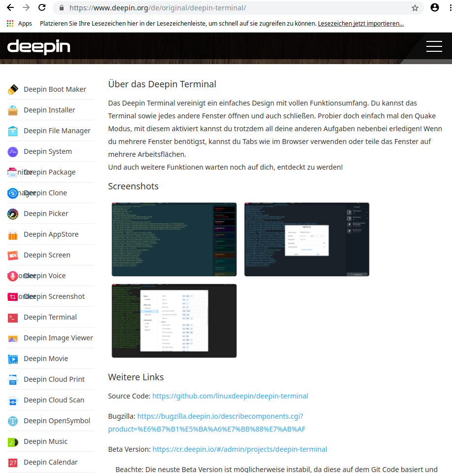Open the Beta Version cr.deepin.io link
The width and height of the screenshot is (452, 473).
coord(240,449)
